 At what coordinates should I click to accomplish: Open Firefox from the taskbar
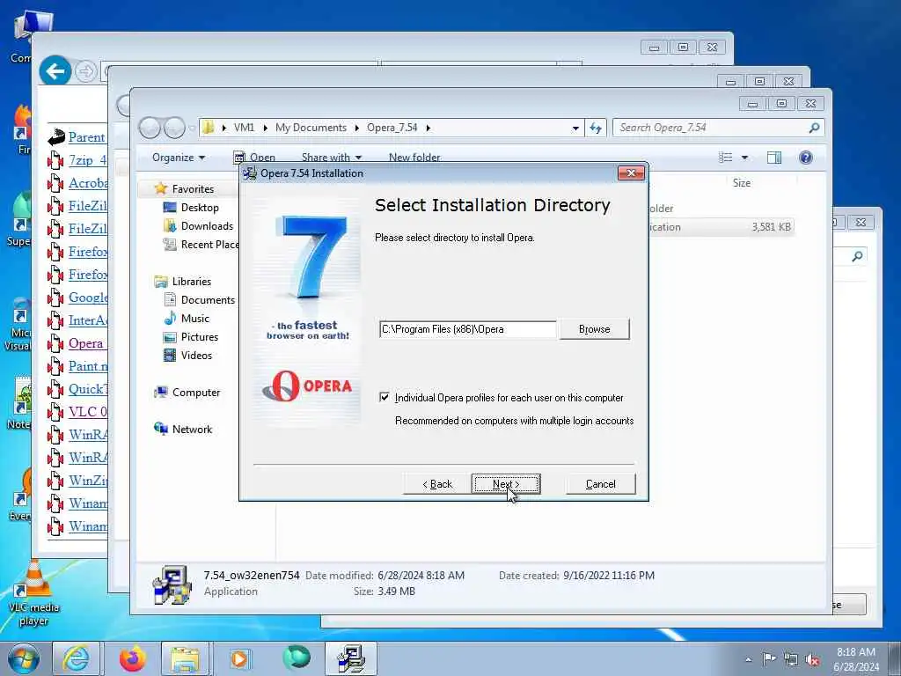(x=132, y=658)
